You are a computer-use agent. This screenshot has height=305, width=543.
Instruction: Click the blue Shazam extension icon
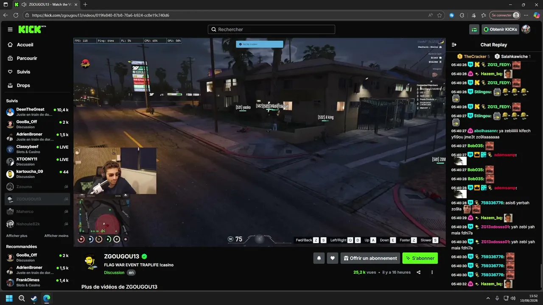click(452, 15)
